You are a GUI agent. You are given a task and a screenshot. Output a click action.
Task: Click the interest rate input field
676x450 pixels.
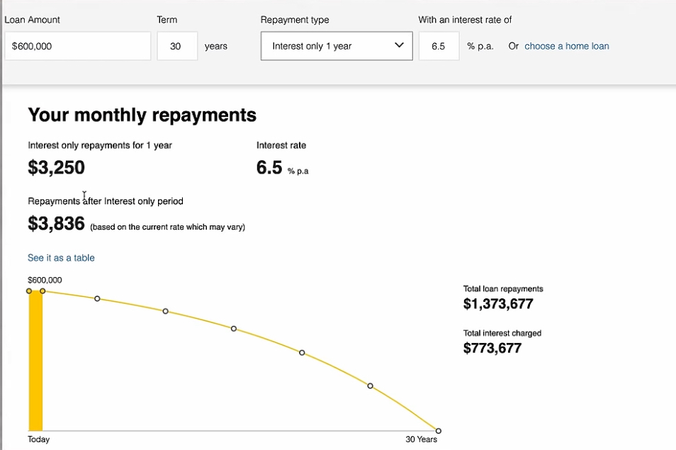pos(439,45)
